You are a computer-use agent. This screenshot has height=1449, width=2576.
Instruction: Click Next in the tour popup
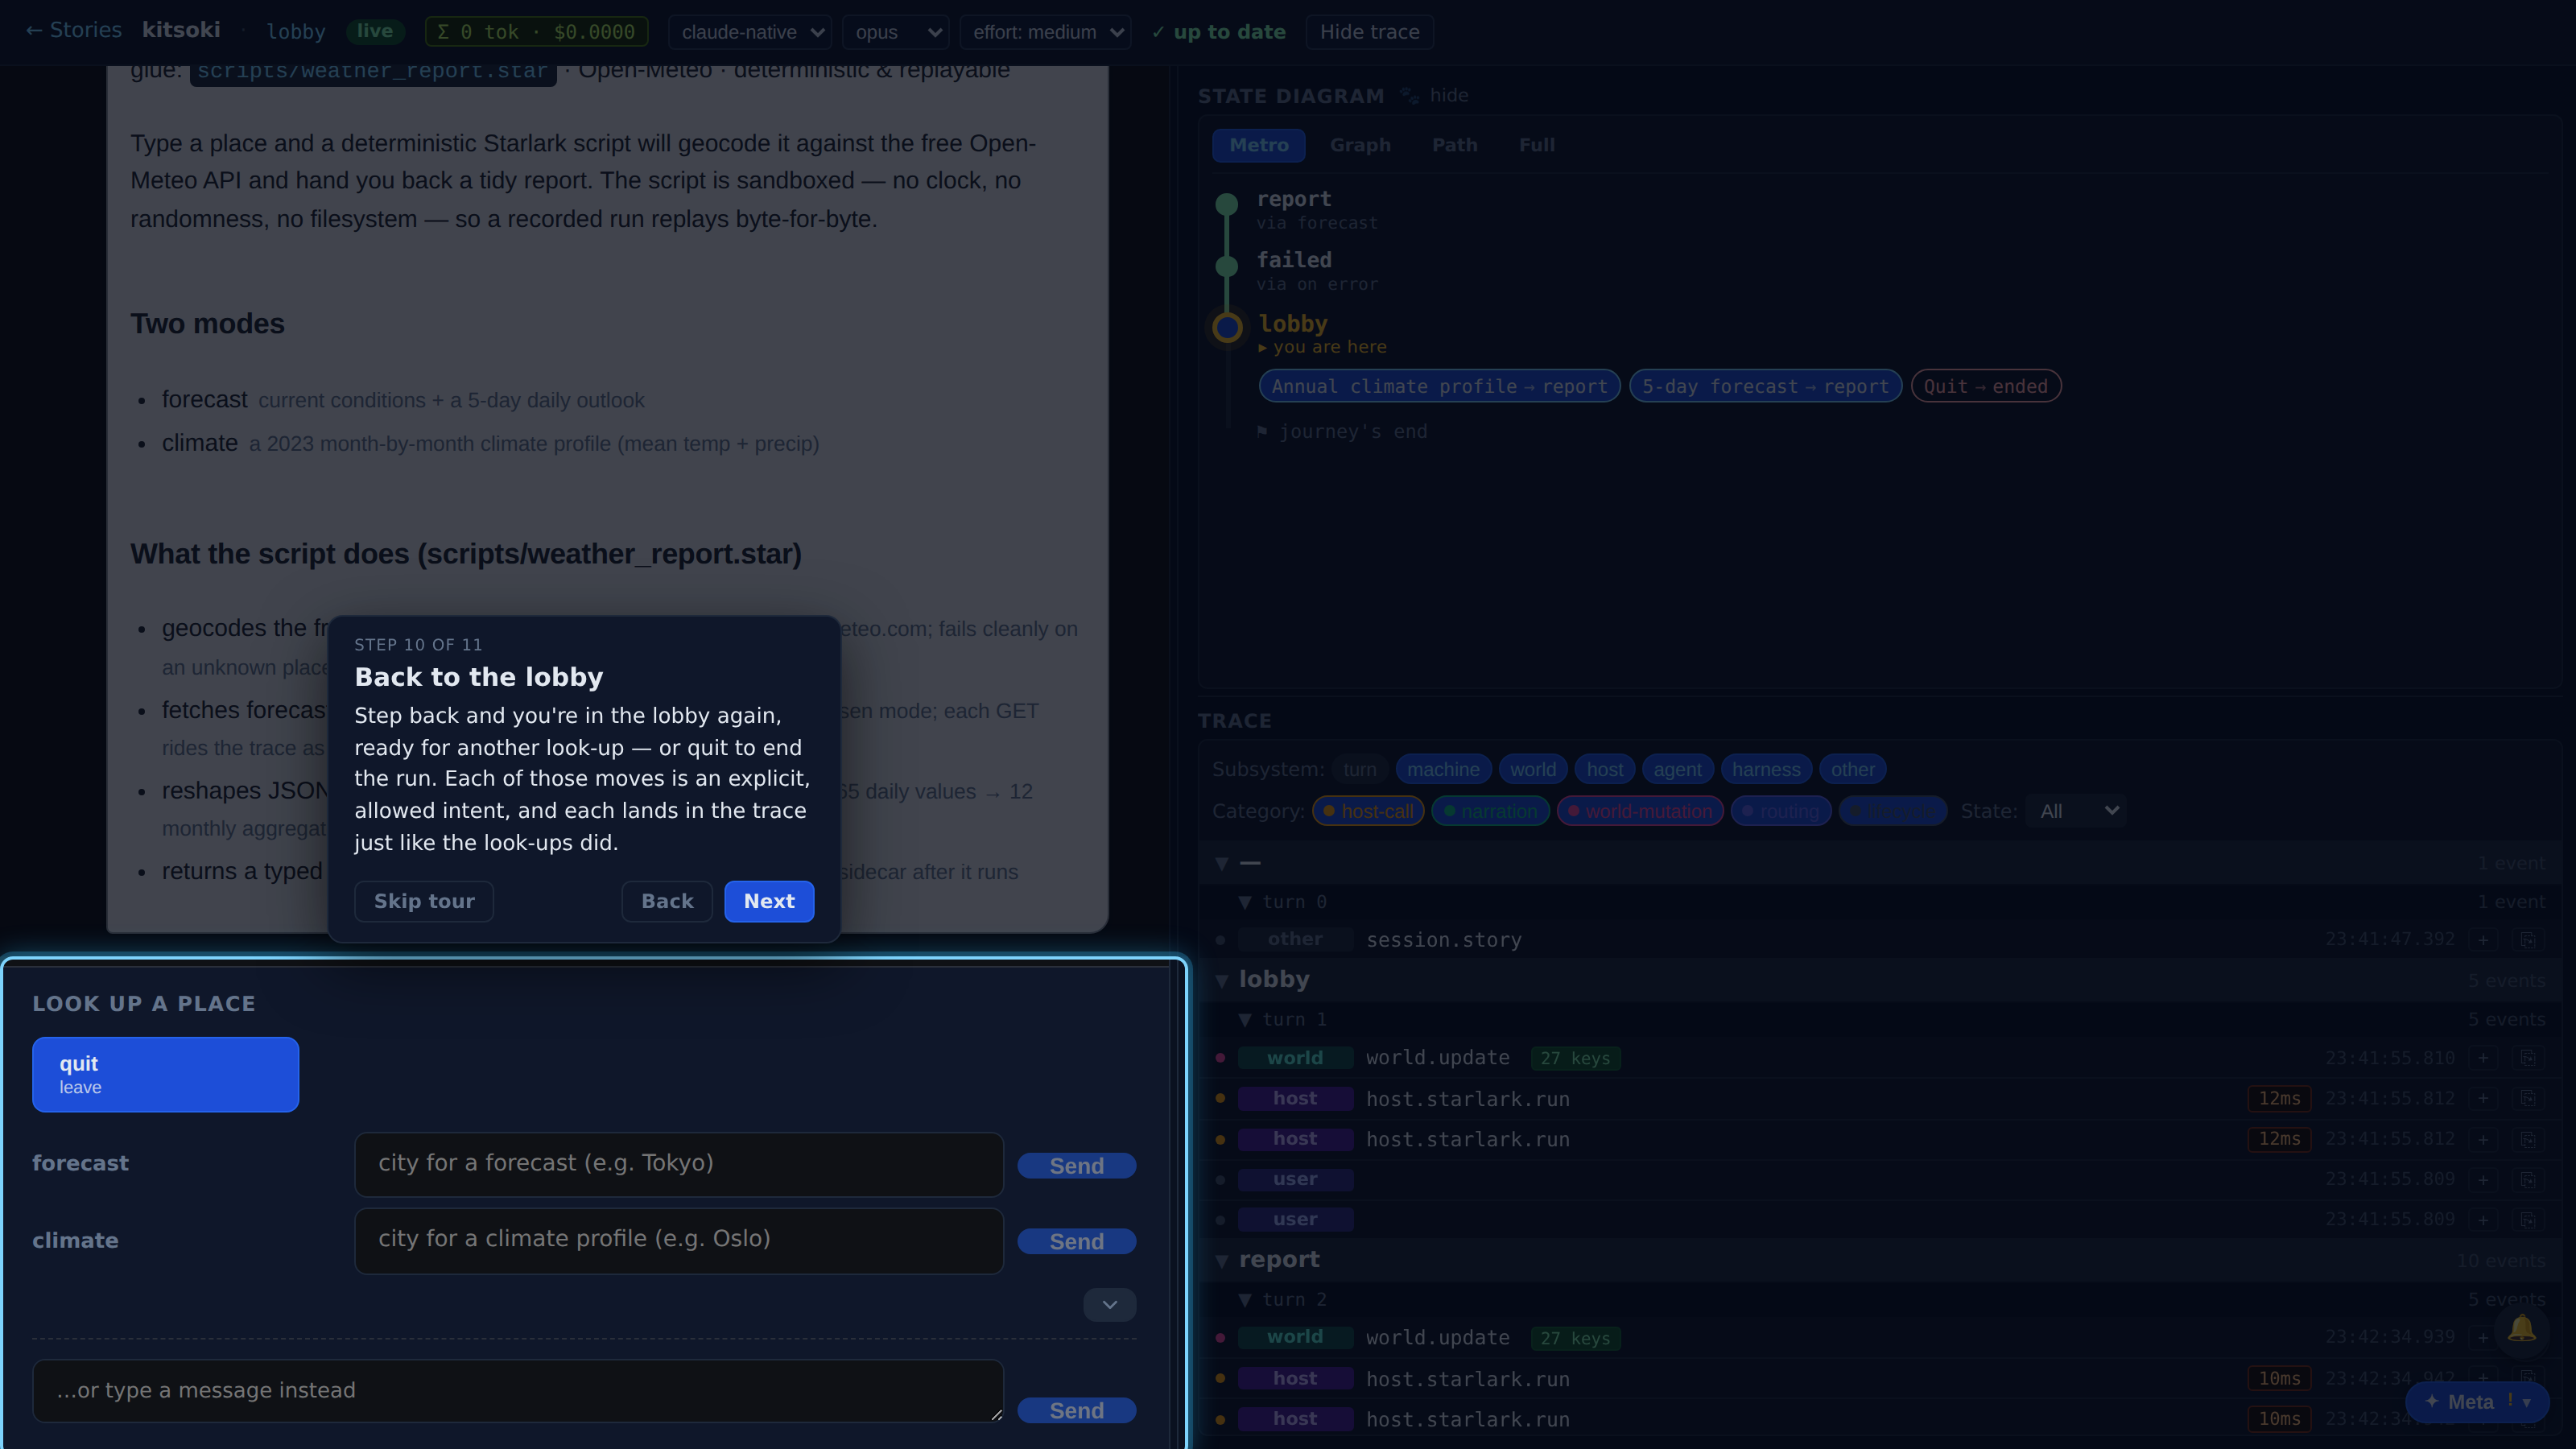769,901
